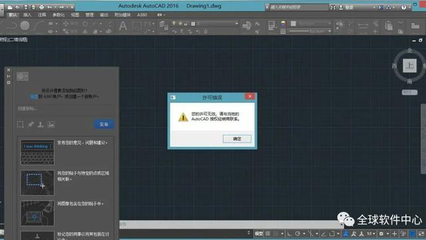Click the keyword search input field in title bar

point(299,7)
